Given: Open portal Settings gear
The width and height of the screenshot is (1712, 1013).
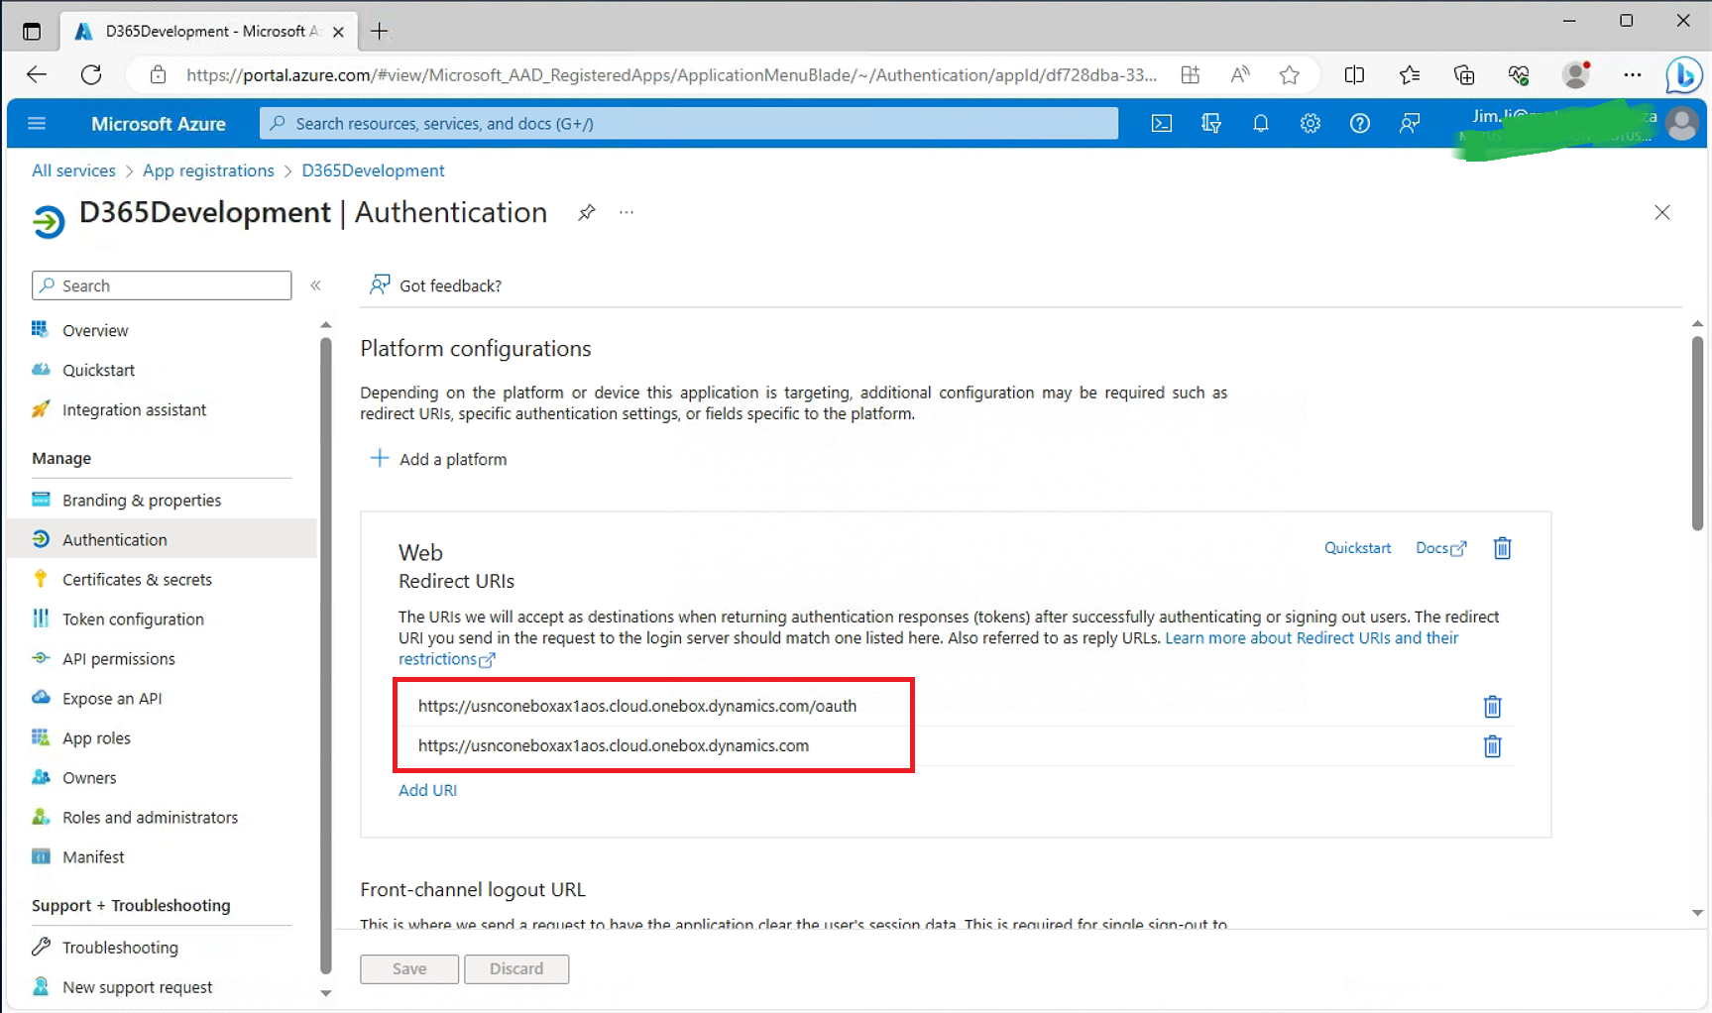Looking at the screenshot, I should click(1311, 124).
